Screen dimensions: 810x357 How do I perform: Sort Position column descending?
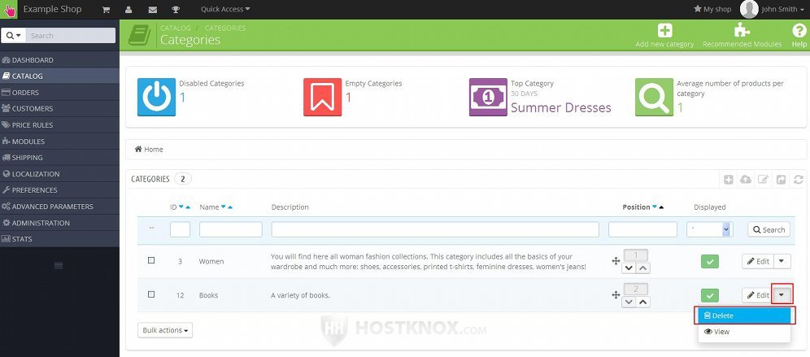pos(655,207)
